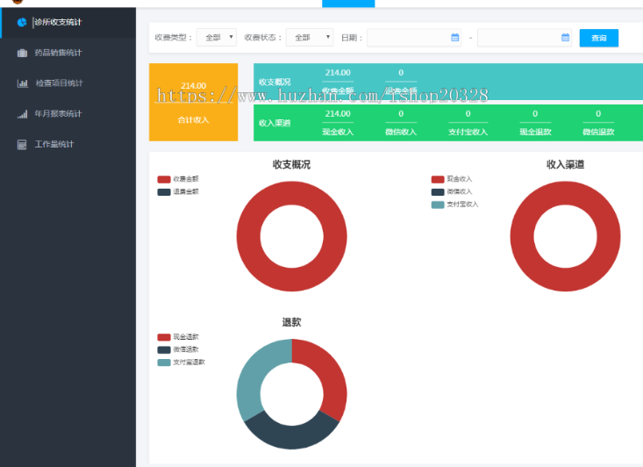This screenshot has height=467, width=643.
Task: Click the 支付宝收入 label in green bar
Action: click(468, 133)
